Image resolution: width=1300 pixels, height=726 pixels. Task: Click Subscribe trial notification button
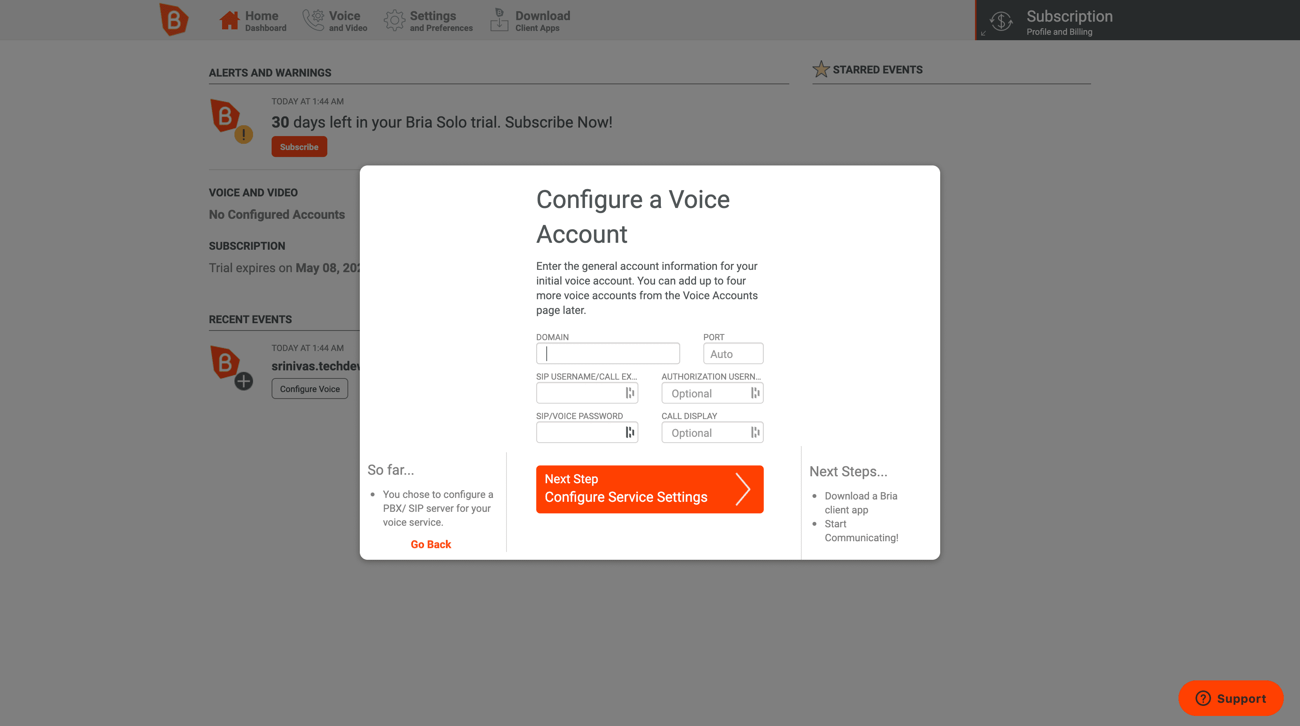tap(299, 146)
